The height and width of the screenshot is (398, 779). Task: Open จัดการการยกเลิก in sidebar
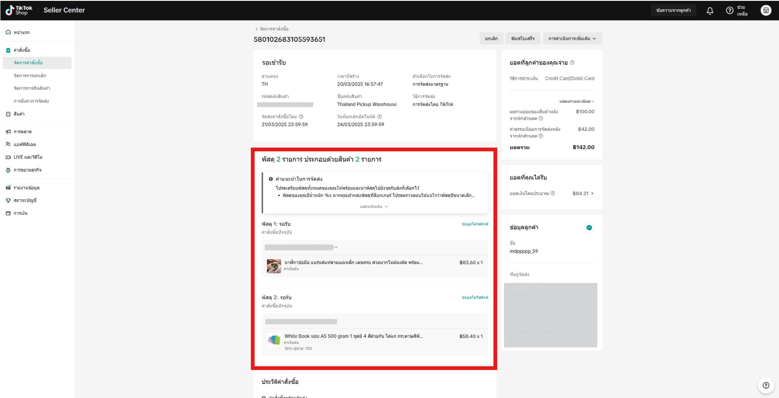(30, 75)
